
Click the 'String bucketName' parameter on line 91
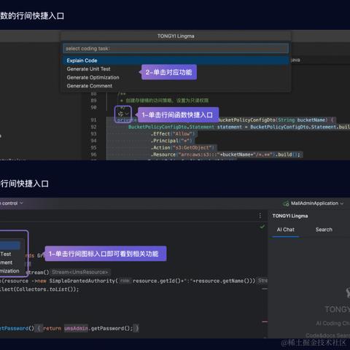[x=303, y=120]
